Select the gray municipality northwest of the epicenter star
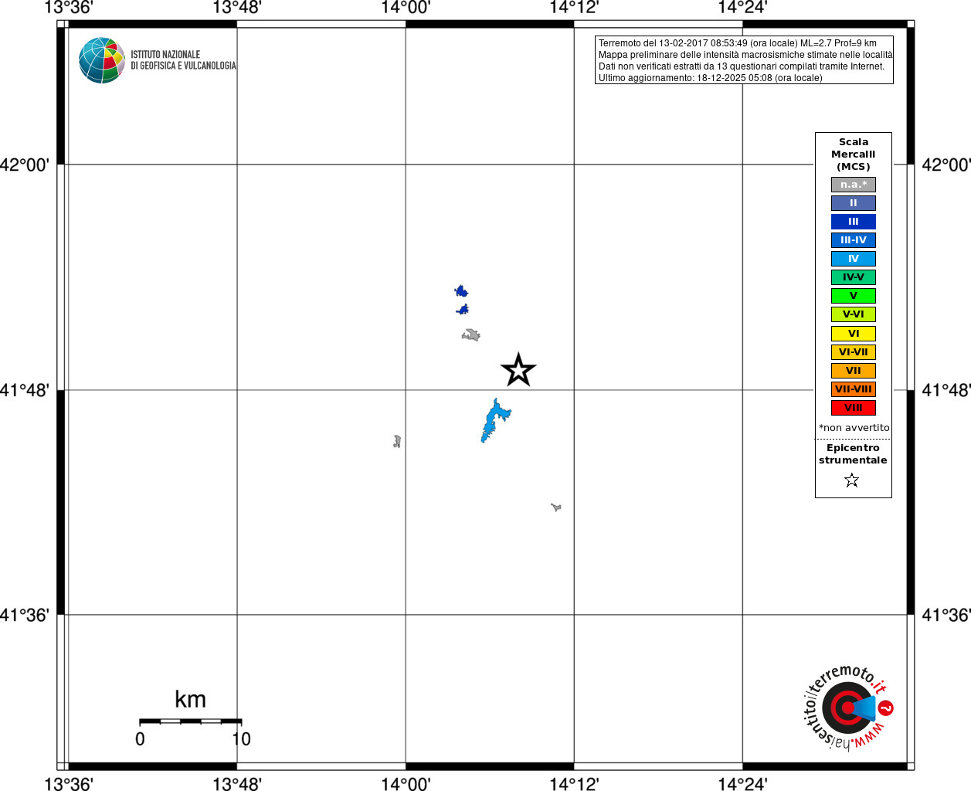 471,334
